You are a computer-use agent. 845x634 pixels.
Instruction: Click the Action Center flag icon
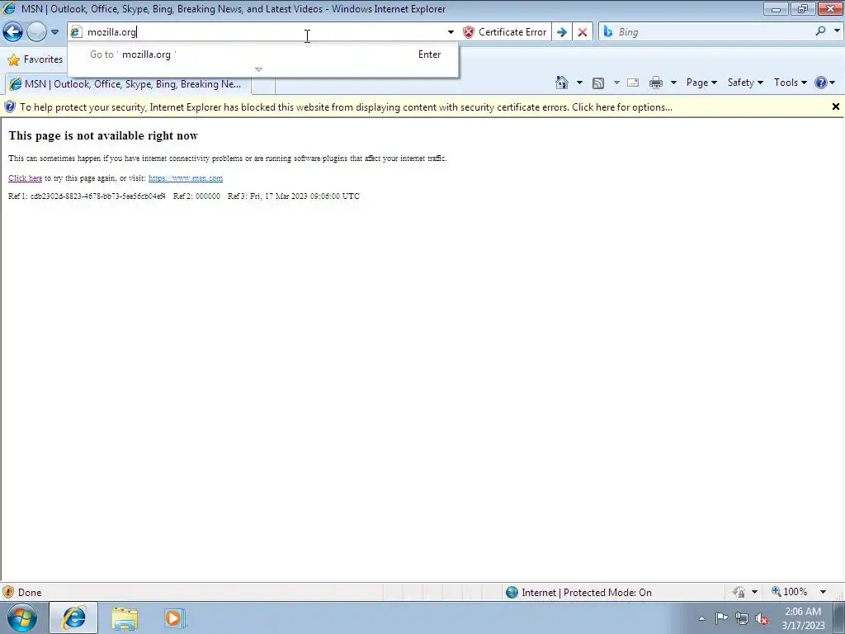click(721, 618)
